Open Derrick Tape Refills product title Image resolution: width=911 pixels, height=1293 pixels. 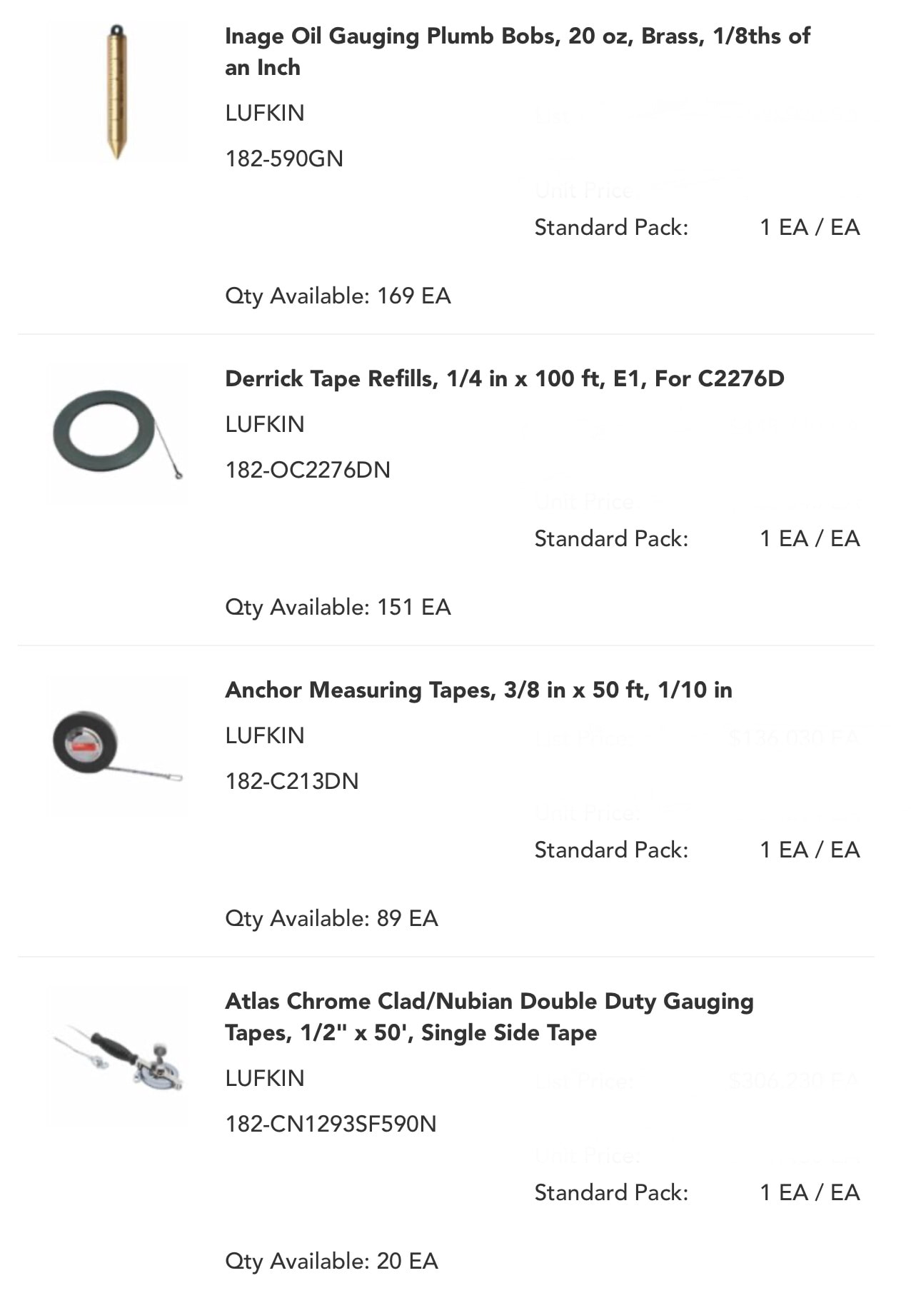[x=505, y=378]
